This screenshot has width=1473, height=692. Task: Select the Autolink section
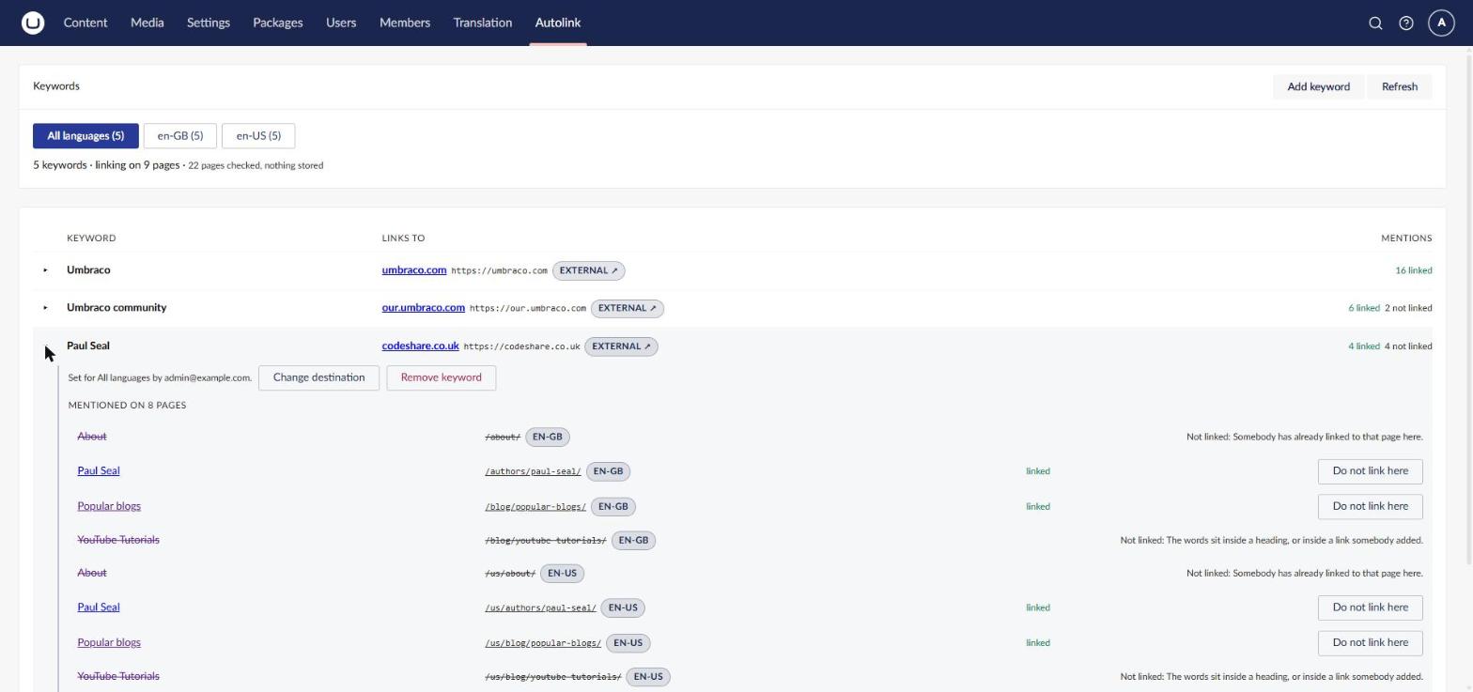[558, 23]
